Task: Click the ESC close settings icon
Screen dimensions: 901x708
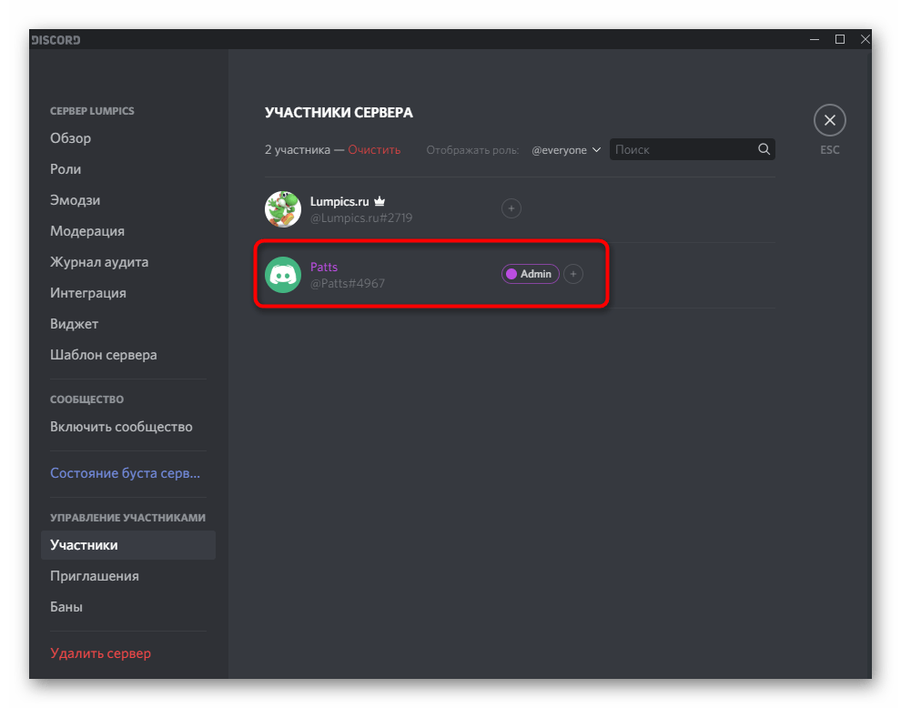Action: [x=829, y=120]
